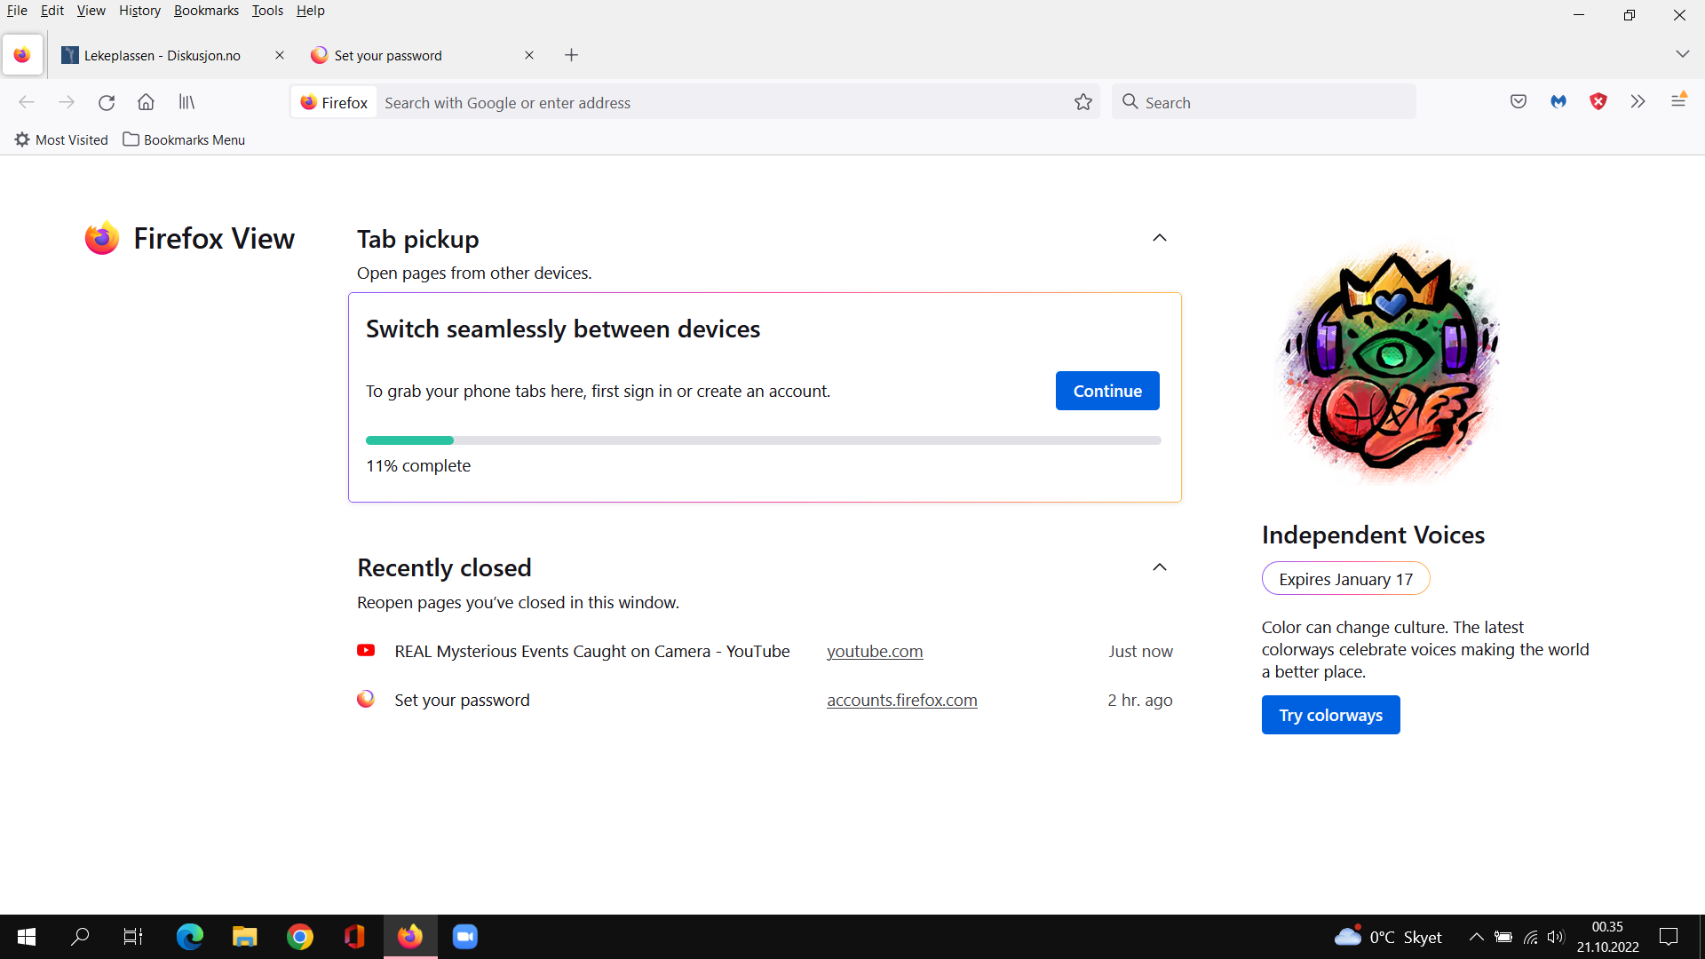Click the Firefox taskbar icon

click(x=410, y=937)
